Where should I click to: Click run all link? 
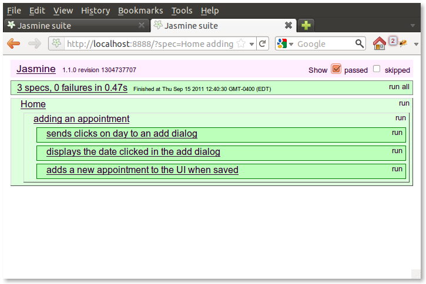coord(399,86)
